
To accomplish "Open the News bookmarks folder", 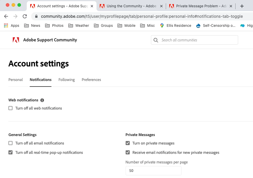I will click(32, 26).
